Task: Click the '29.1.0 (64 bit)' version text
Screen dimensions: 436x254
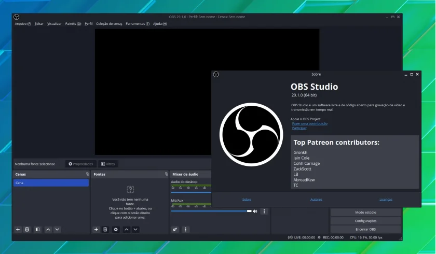Action: [304, 95]
